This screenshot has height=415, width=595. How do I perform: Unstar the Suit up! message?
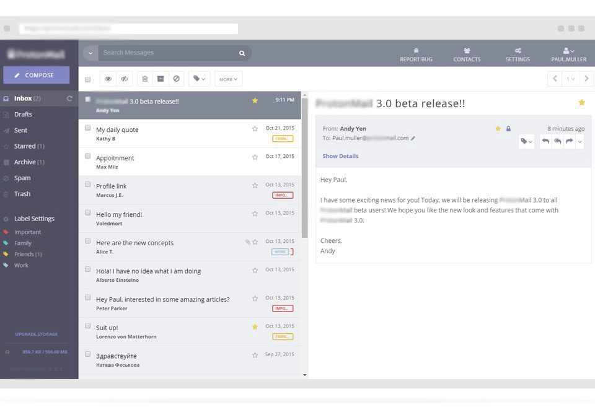point(255,327)
